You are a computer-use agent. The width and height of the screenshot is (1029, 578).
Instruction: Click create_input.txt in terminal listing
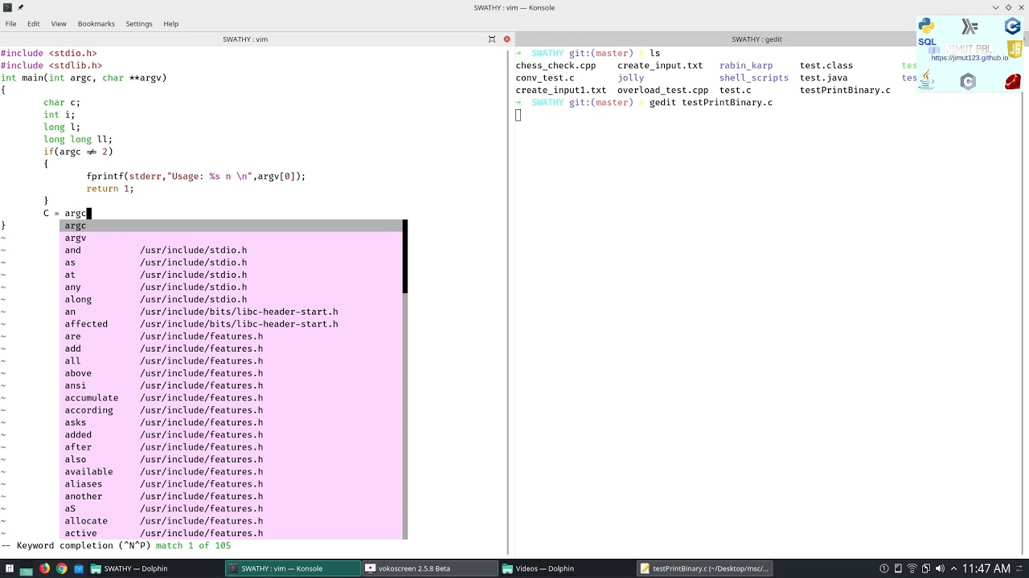coord(660,66)
